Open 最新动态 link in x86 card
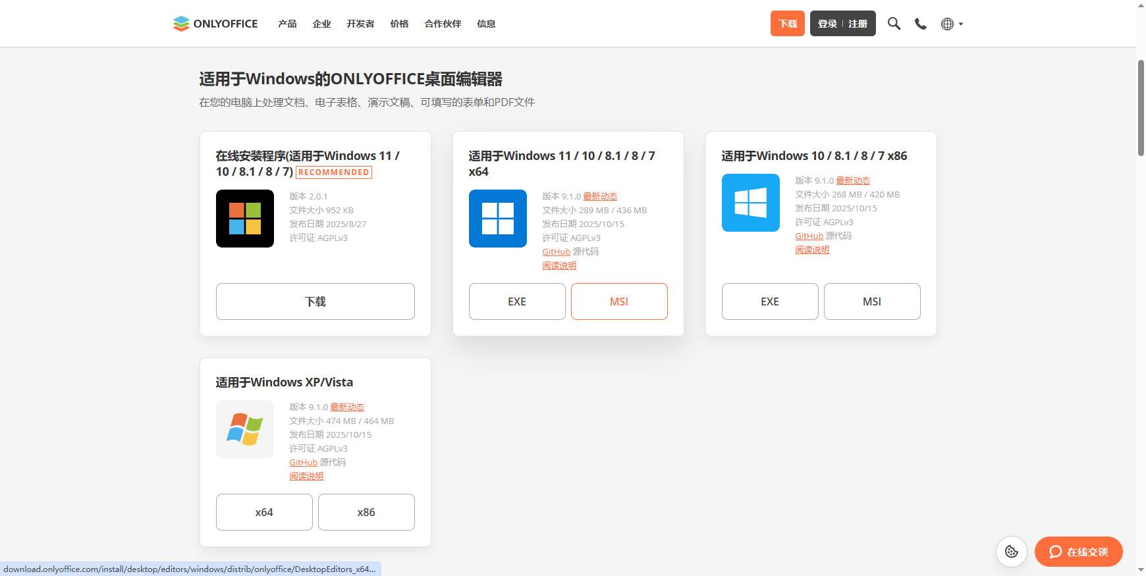Viewport: 1146px width, 576px height. pyautogui.click(x=853, y=180)
